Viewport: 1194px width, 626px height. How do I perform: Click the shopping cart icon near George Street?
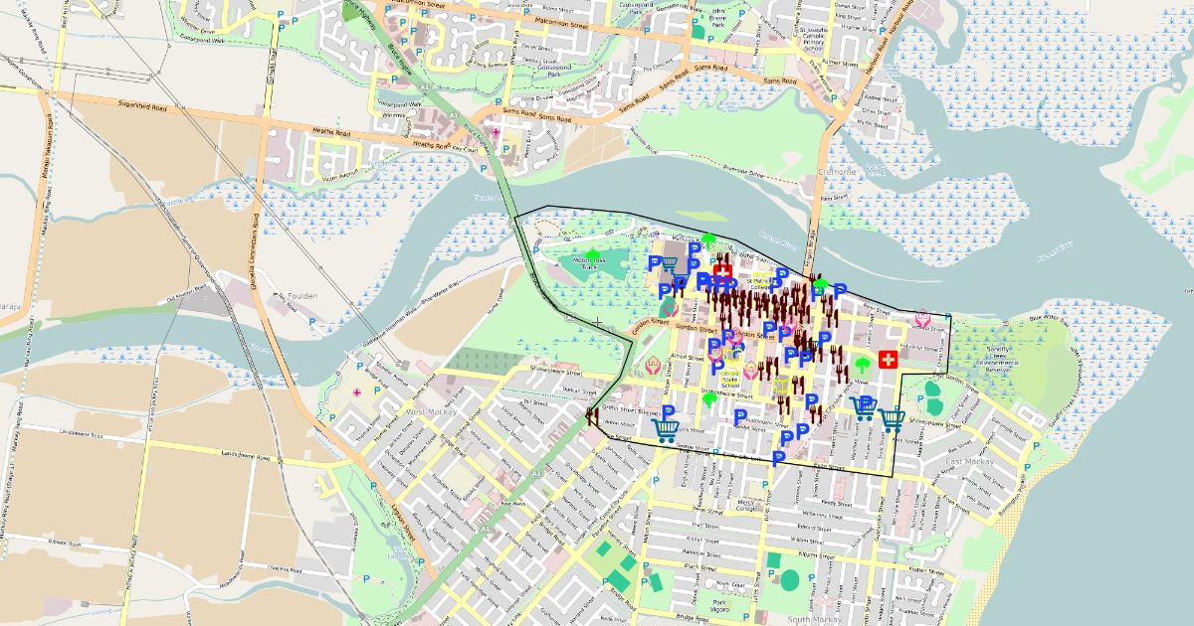(665, 430)
